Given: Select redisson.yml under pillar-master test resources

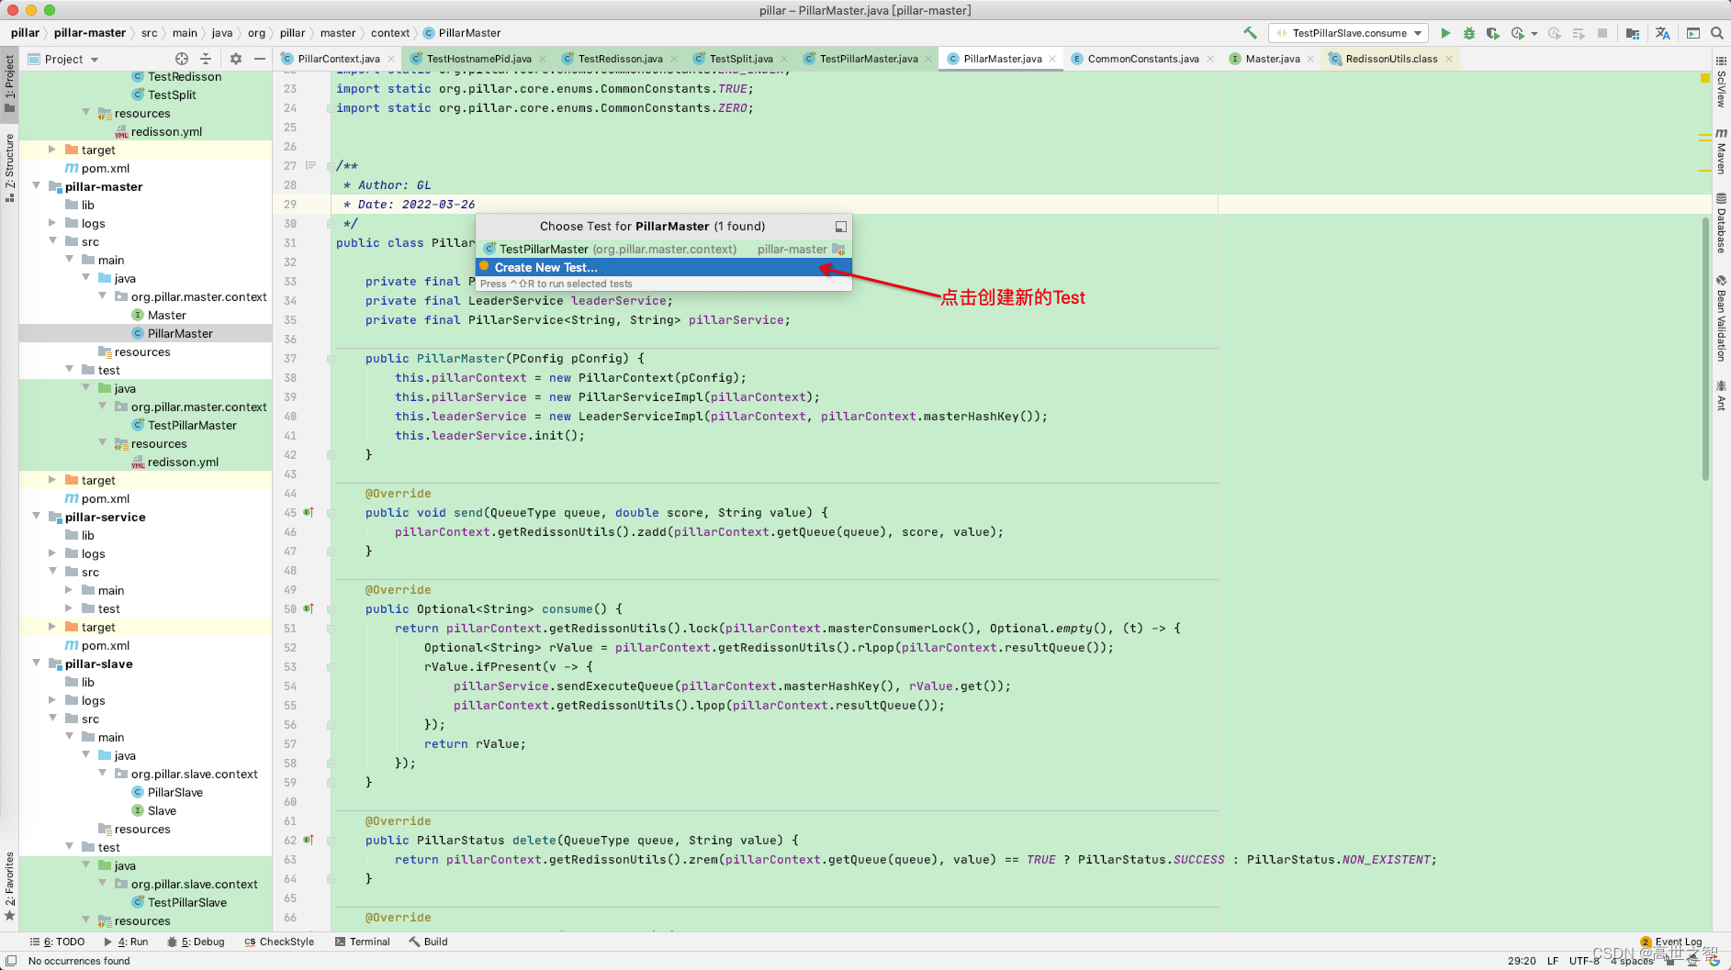Looking at the screenshot, I should [183, 462].
